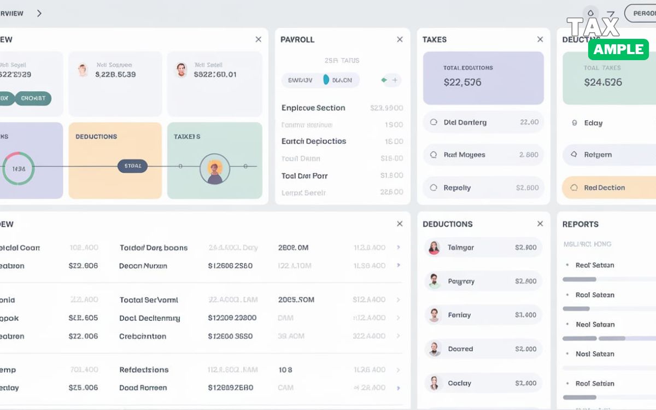Viewport: 656px width, 410px height.
Task: Click the icon next to Red Dection deduction
Action: tap(573, 188)
